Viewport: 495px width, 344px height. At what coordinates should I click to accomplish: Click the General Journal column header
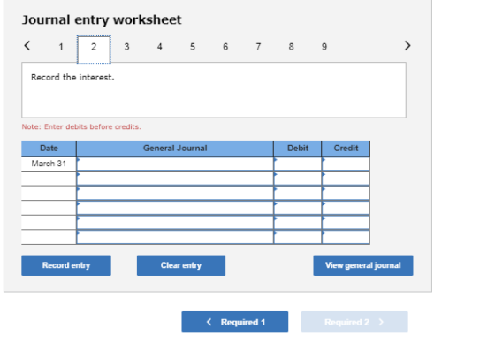click(175, 149)
